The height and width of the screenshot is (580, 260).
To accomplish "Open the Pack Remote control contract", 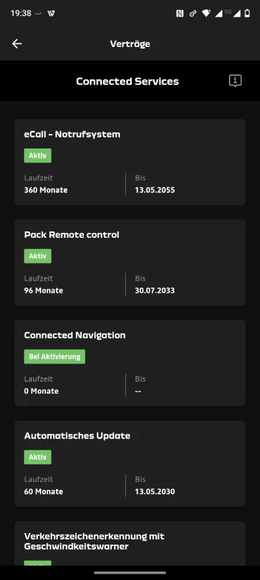I will (130, 263).
